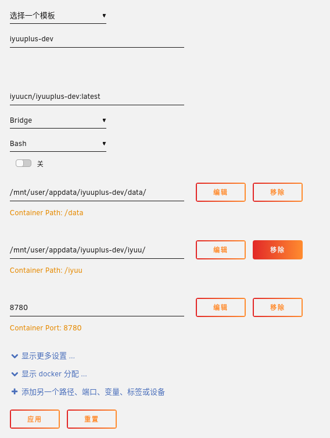330x438 pixels.
Task: Click the plus icon to add another path
Action: pos(15,391)
